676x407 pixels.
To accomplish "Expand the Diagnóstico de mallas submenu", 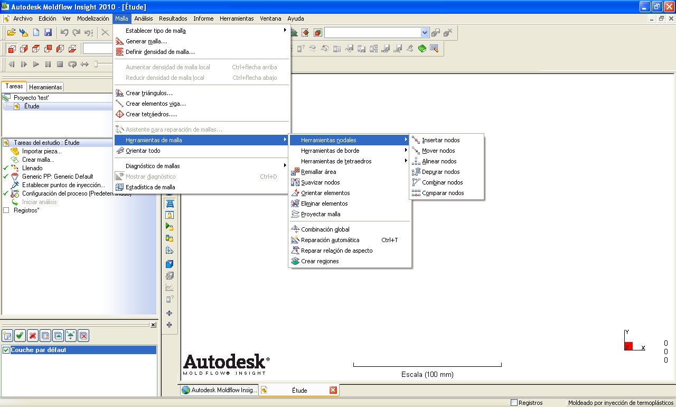I will coord(202,166).
